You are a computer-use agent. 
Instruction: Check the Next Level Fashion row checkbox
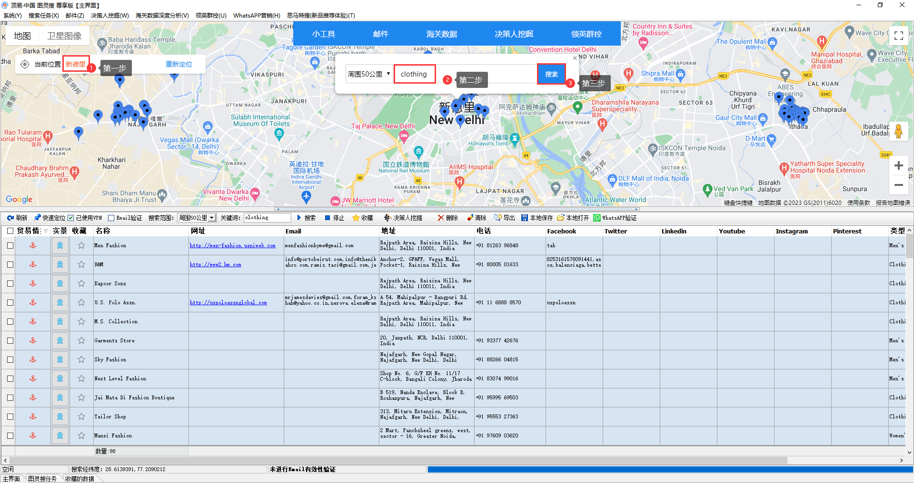click(10, 378)
